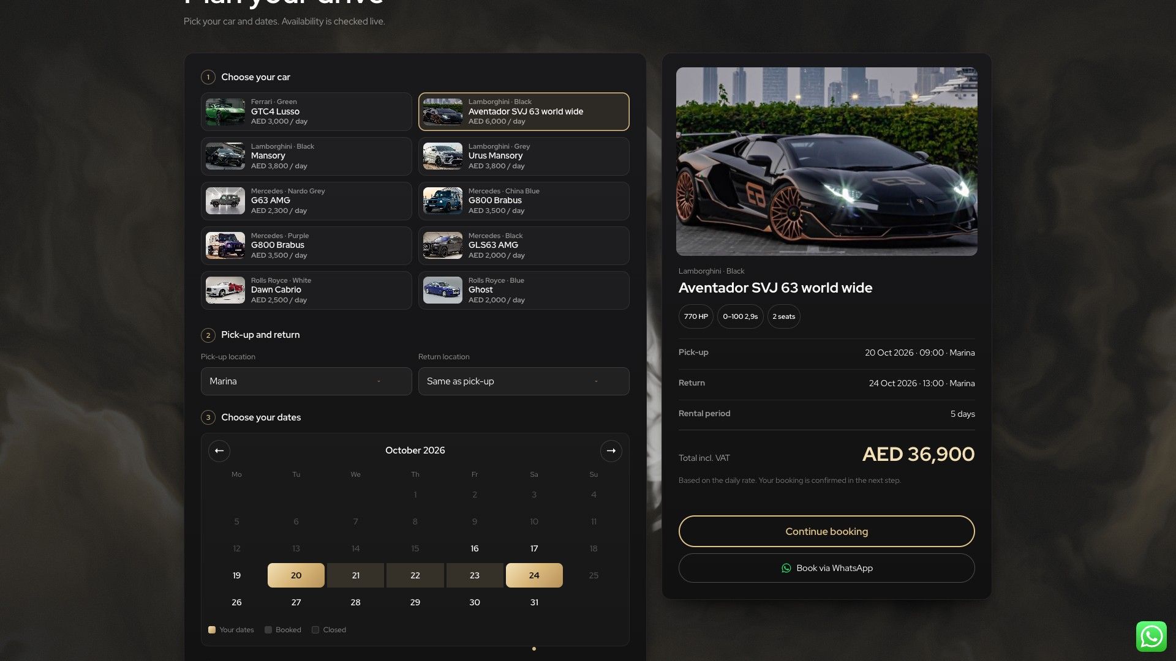Click October 23 date cell
The height and width of the screenshot is (661, 1176).
(x=475, y=575)
